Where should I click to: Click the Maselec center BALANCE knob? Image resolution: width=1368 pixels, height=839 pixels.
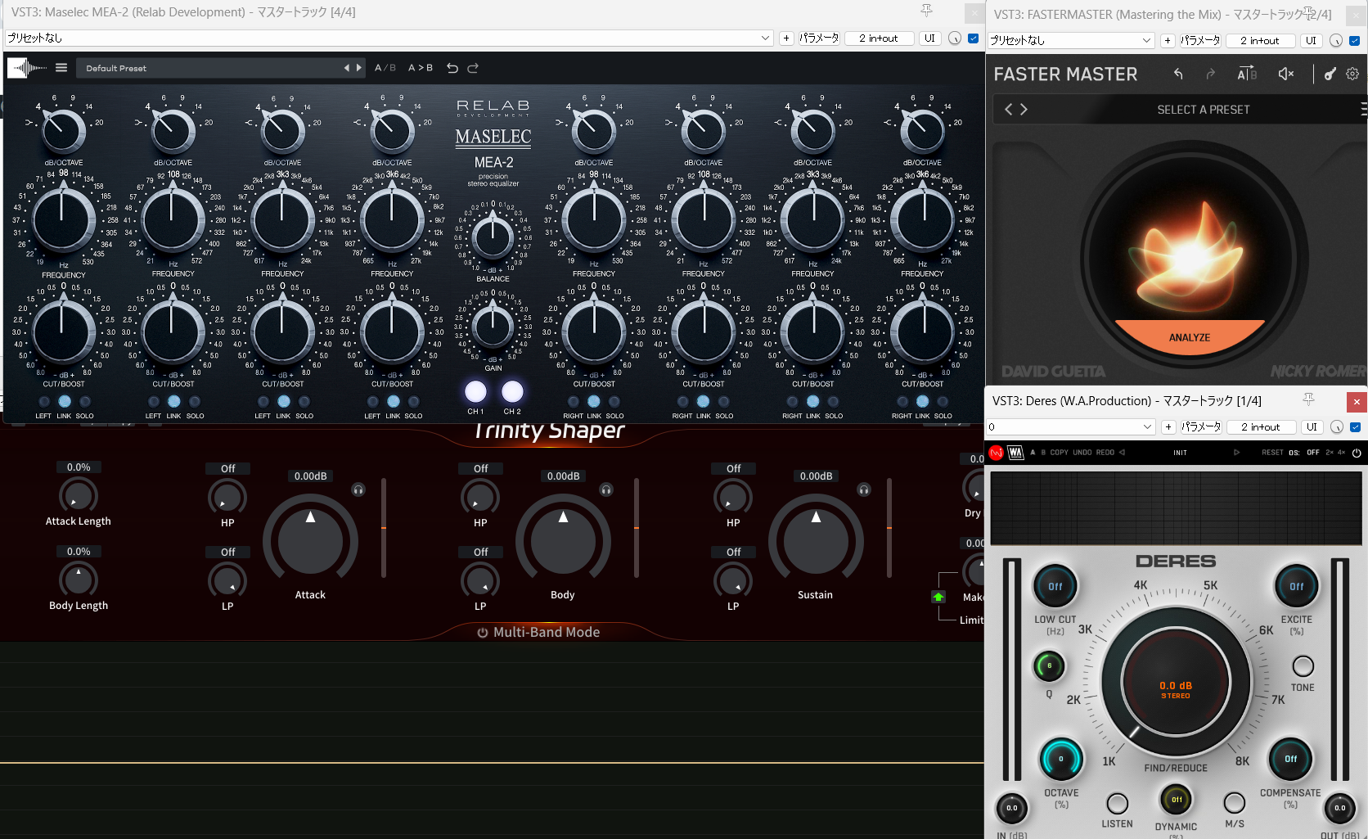point(493,237)
